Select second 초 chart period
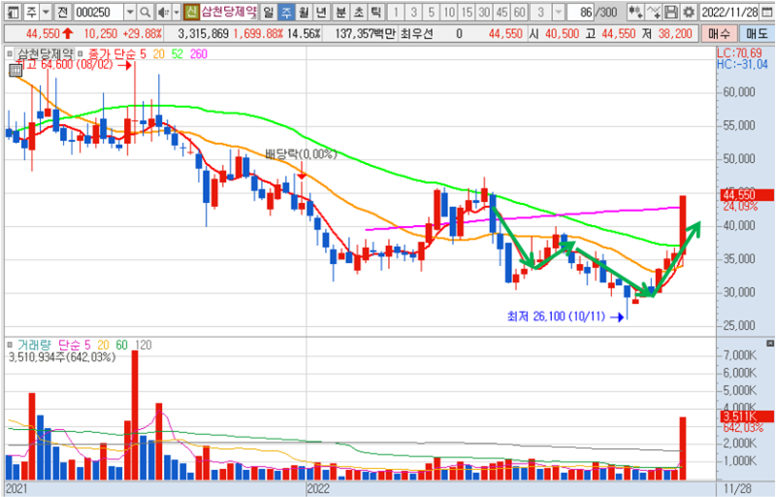This screenshot has height=497, width=776. tap(358, 12)
